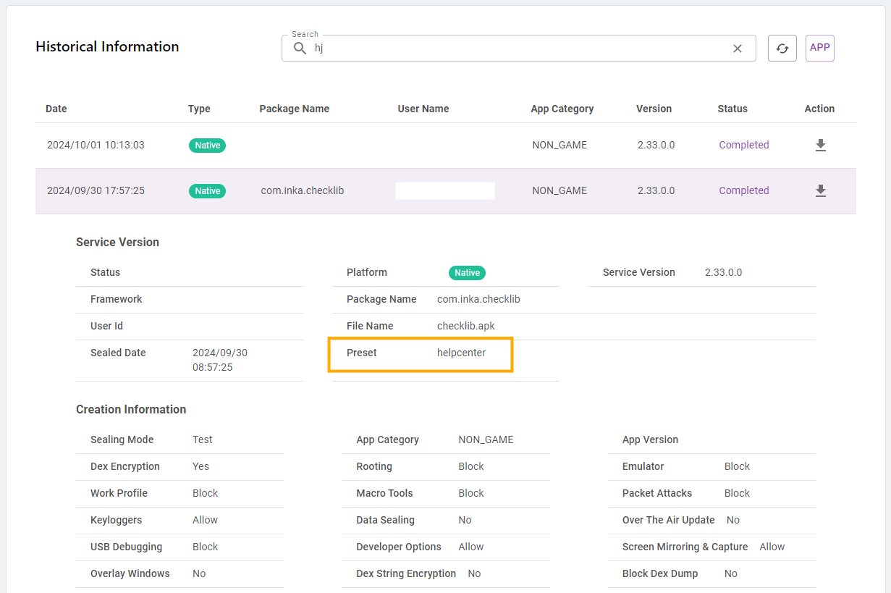
Task: Click the Framework label
Action: pyautogui.click(x=116, y=299)
